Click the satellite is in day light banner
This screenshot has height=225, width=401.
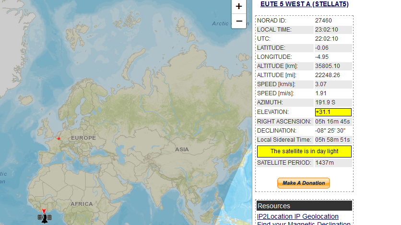pos(304,151)
